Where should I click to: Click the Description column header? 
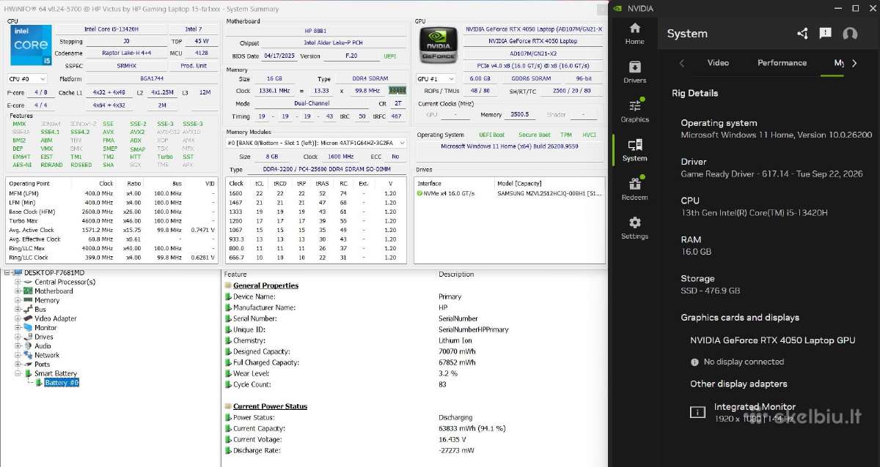pos(456,274)
